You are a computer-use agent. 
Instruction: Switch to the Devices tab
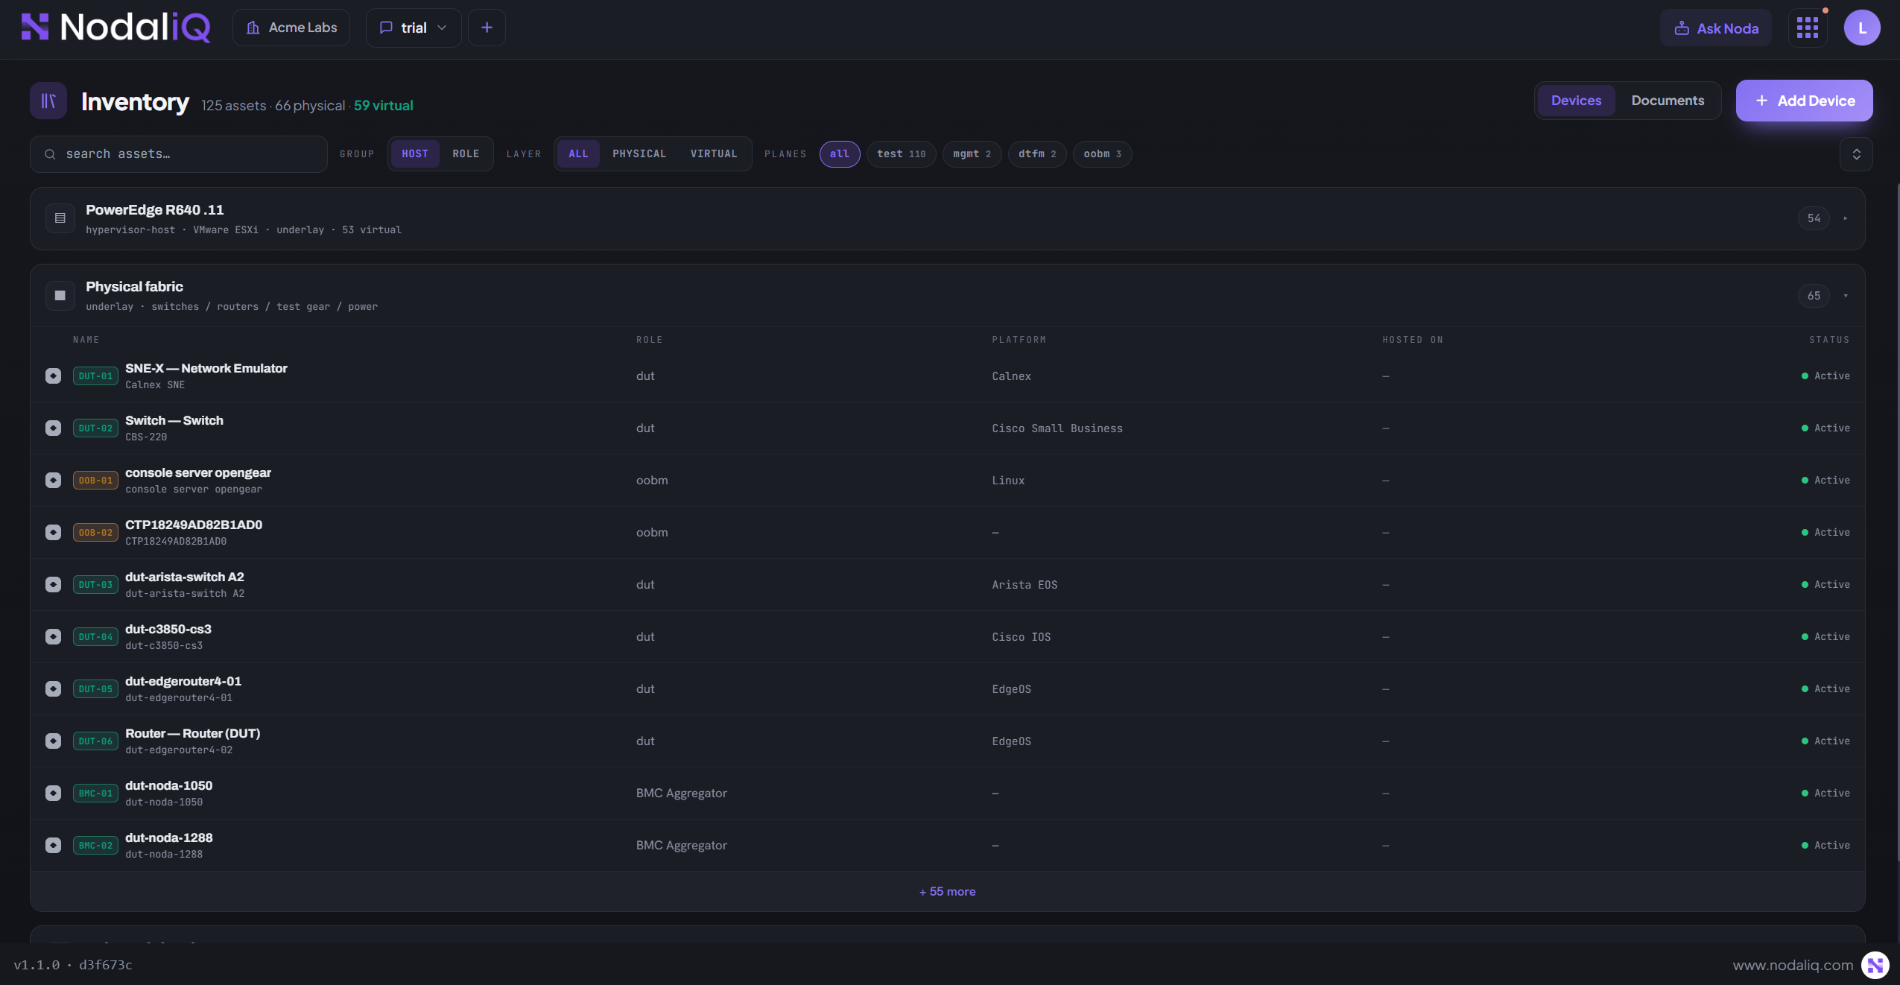point(1576,101)
